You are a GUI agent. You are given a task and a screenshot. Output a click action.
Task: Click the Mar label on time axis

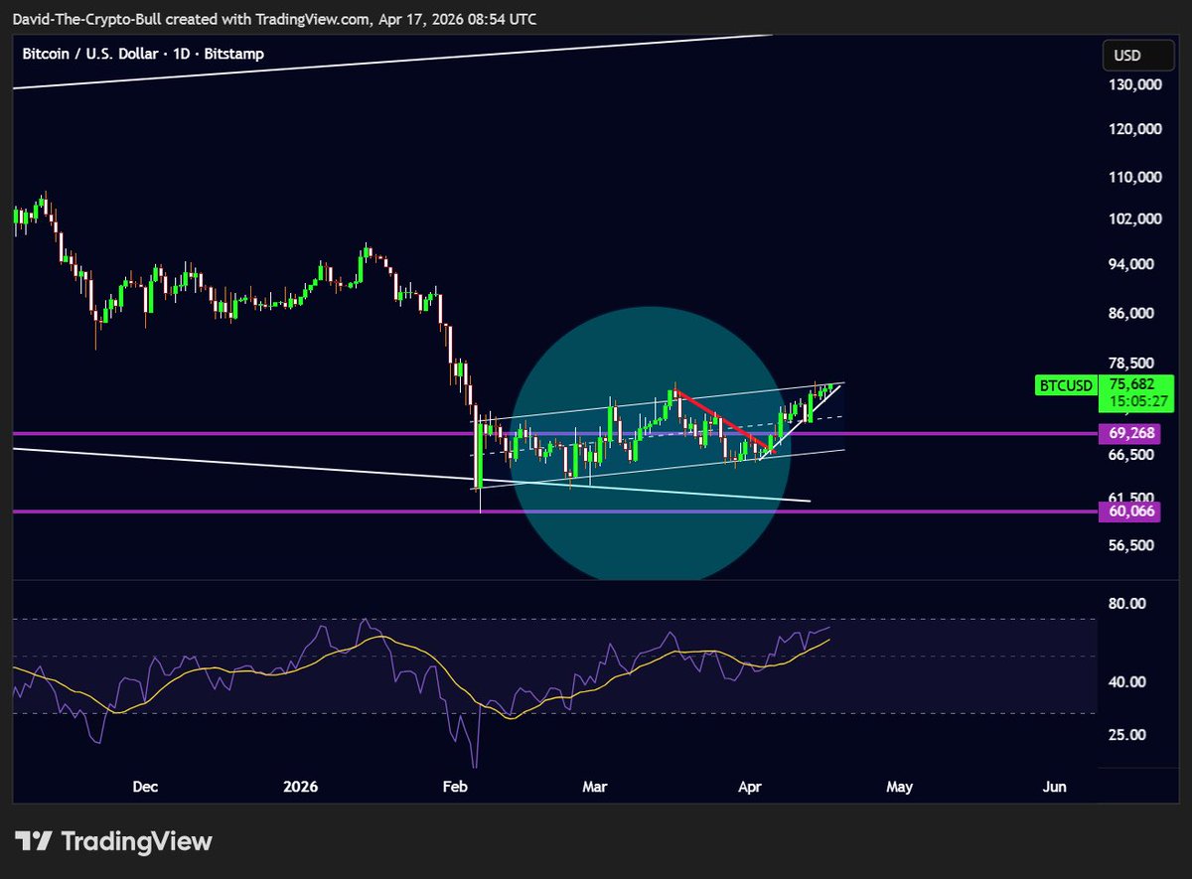coord(594,787)
